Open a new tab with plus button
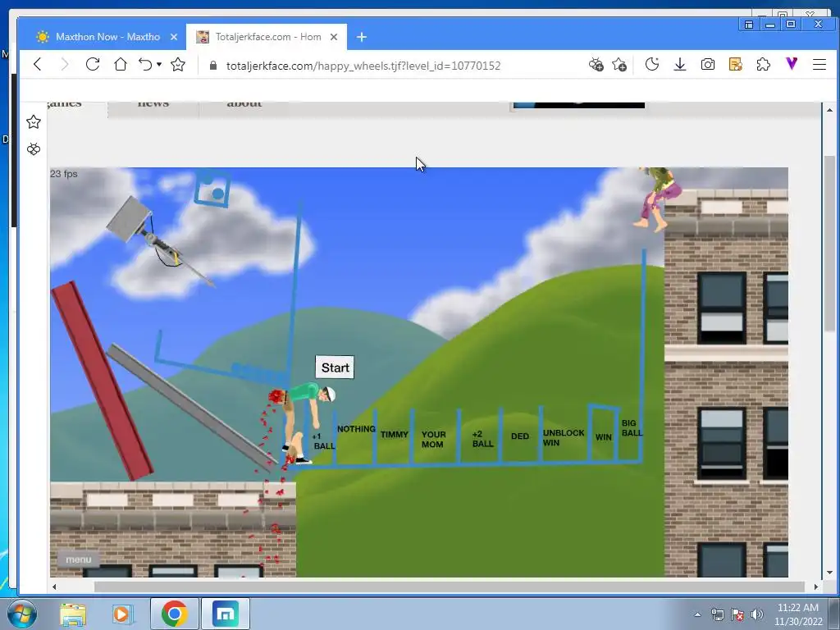Screen dimensions: 840x630 [362, 37]
